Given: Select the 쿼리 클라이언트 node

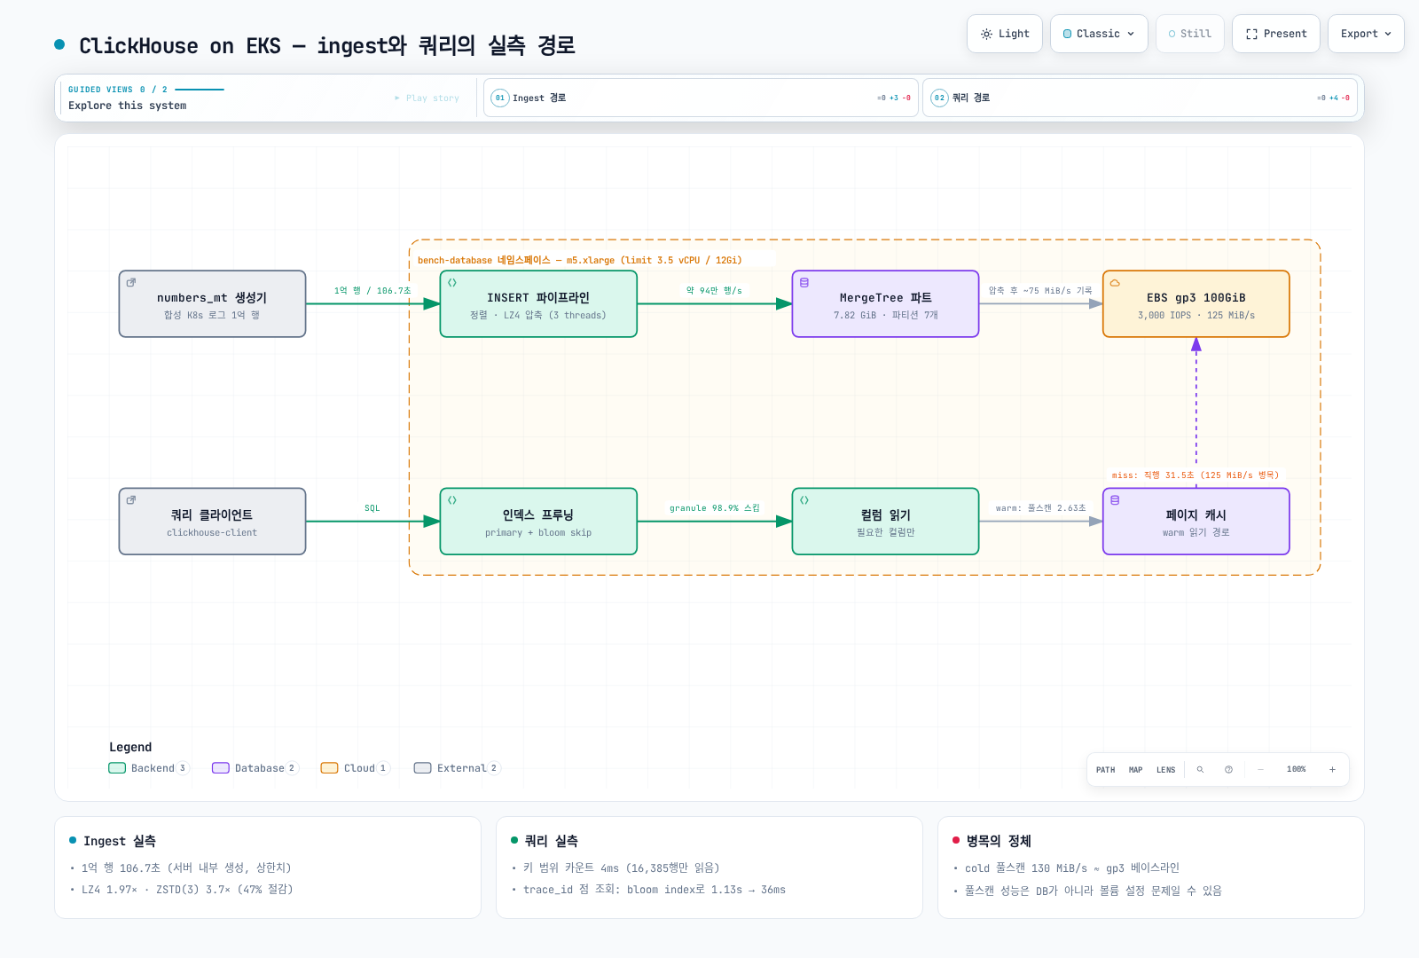Looking at the screenshot, I should pos(212,522).
